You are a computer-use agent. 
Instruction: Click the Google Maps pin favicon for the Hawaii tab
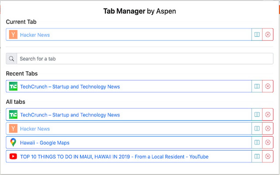(x=13, y=142)
